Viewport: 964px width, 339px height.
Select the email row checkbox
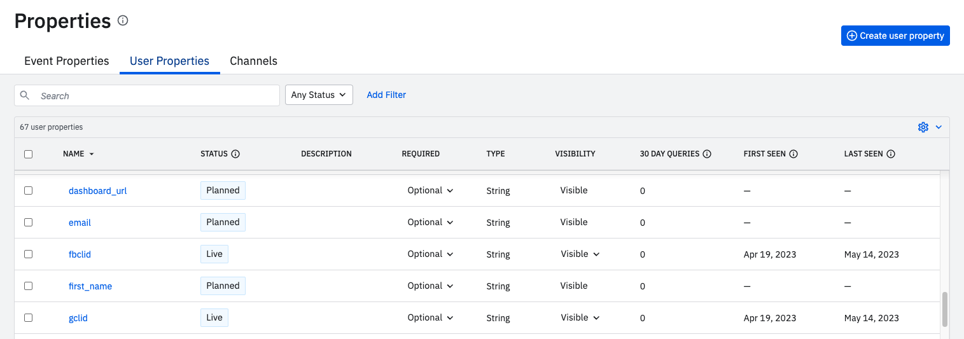click(x=28, y=222)
